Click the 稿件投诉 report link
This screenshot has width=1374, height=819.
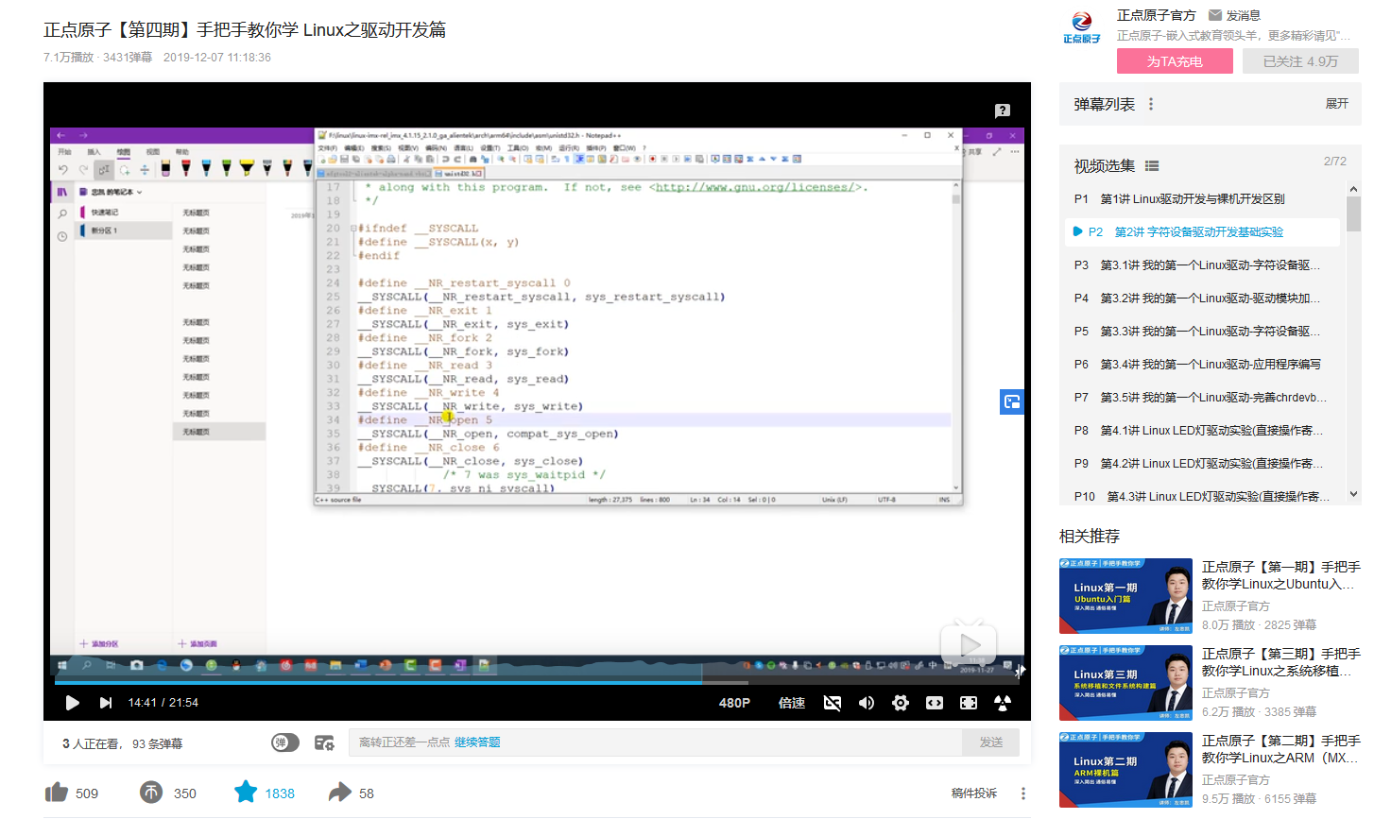tap(974, 793)
